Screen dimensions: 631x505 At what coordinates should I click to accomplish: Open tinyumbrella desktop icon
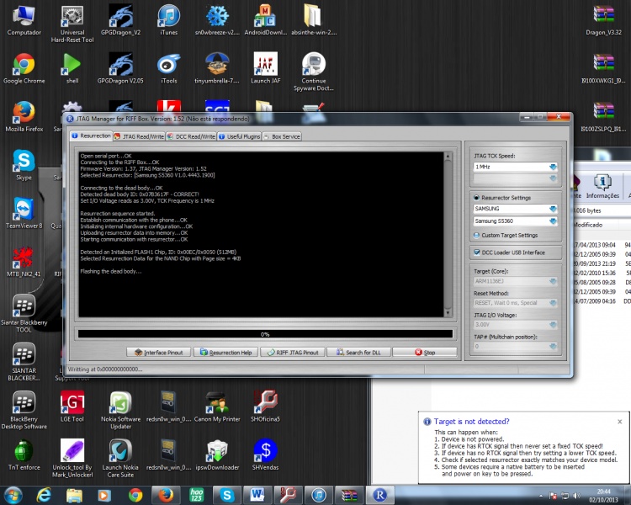217,68
